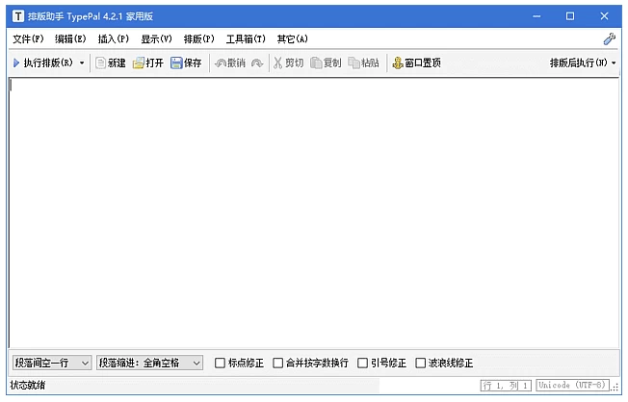628x402 pixels.
Task: Open the 文件 menu
Action: 28,39
